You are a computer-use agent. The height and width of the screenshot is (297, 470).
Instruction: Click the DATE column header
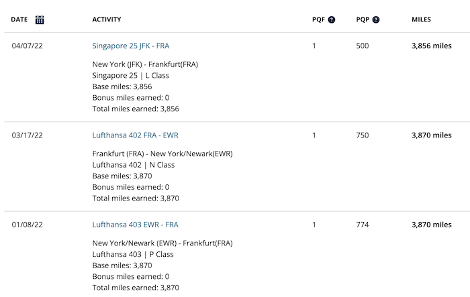click(19, 19)
